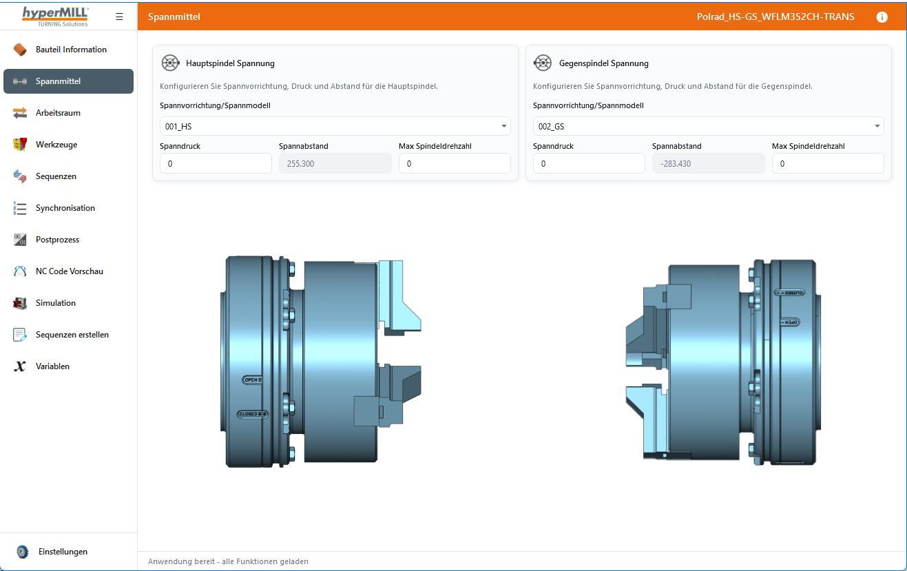
Task: Click the Simulation machine icon
Action: [x=20, y=303]
